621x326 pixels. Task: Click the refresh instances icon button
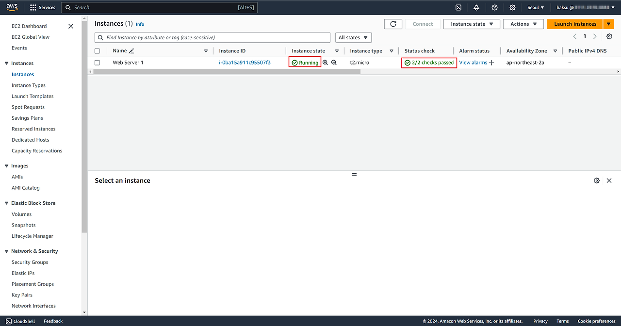(393, 24)
